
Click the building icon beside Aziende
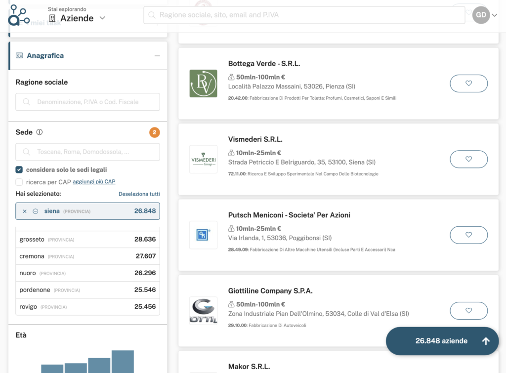[52, 18]
